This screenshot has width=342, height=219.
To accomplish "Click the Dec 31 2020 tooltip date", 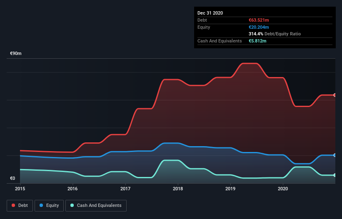I will (210, 13).
